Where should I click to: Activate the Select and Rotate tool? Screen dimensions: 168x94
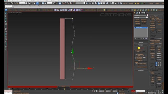(x=40, y=3)
